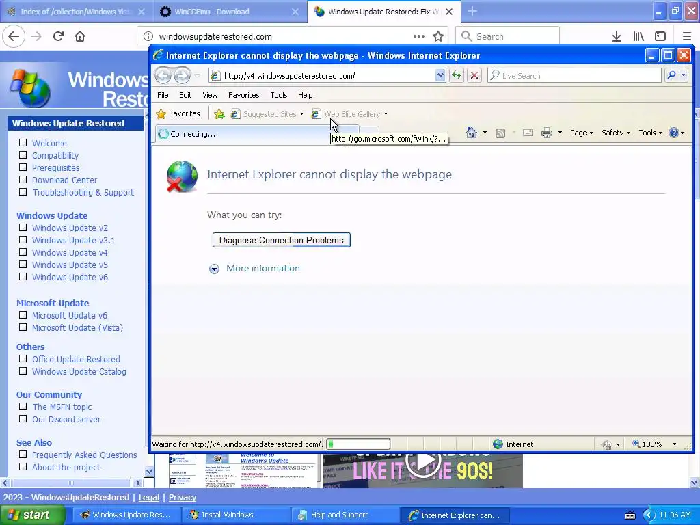Click IE address bar URL field

point(328,75)
